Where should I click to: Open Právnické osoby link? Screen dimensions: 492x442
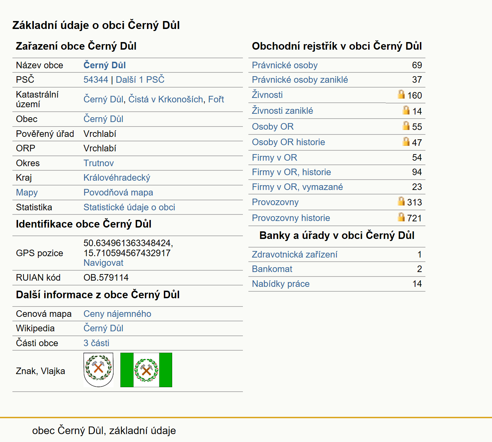point(285,65)
